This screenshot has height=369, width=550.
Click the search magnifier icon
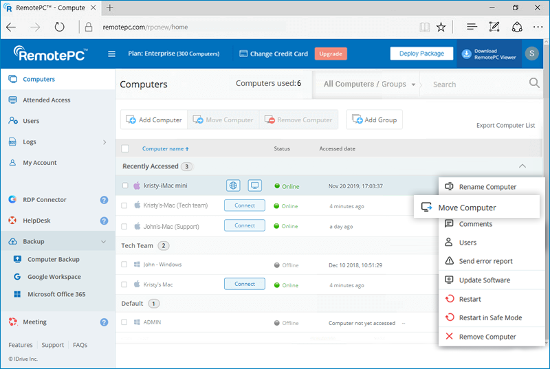click(x=534, y=83)
